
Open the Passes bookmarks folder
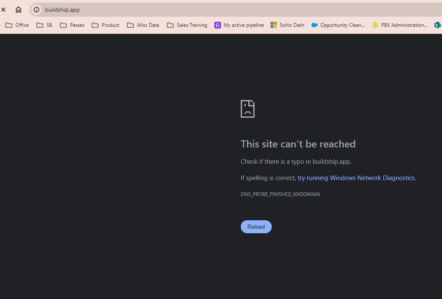click(72, 25)
